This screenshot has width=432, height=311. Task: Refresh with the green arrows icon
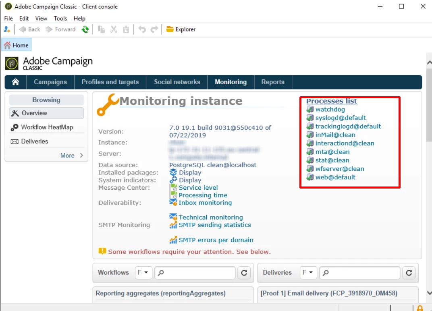click(x=85, y=29)
